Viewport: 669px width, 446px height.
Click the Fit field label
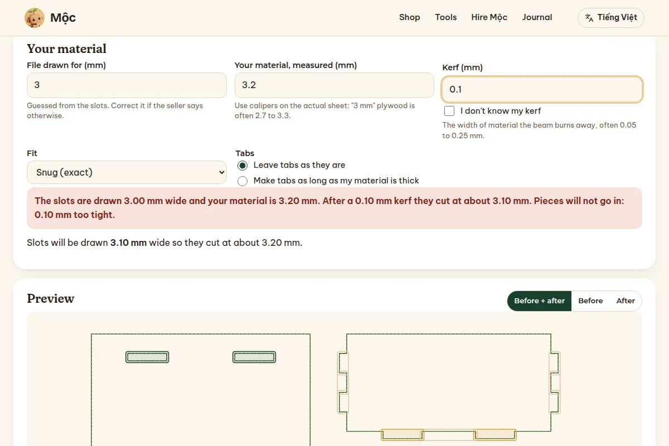[32, 153]
